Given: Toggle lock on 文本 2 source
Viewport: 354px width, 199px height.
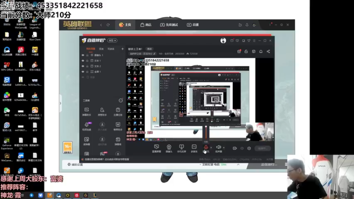Looking at the screenshot, I should [87, 66].
